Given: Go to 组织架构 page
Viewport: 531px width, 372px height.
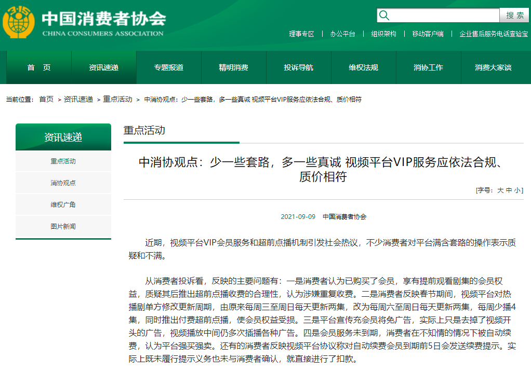Looking at the screenshot, I should click(383, 34).
